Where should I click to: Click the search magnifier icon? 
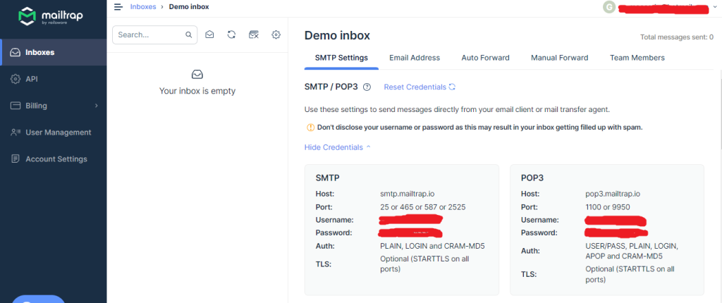(x=188, y=35)
